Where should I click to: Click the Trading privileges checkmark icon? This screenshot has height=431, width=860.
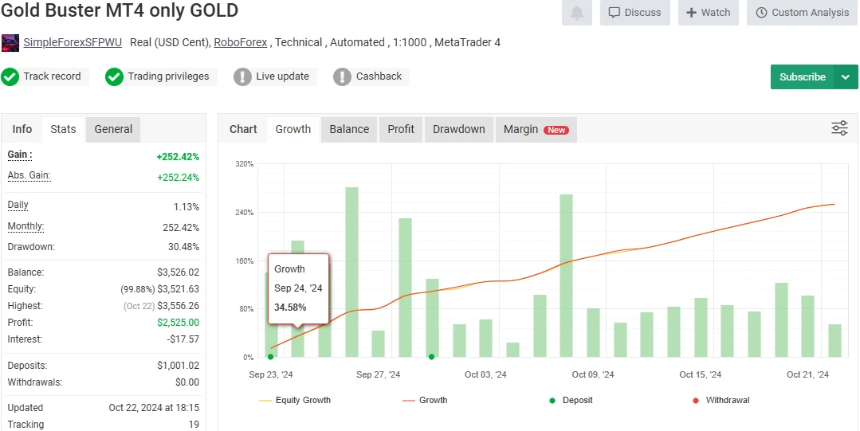coord(115,76)
